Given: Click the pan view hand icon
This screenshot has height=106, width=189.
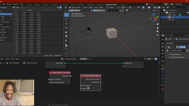Looking at the screenshot, I should click(157, 28).
